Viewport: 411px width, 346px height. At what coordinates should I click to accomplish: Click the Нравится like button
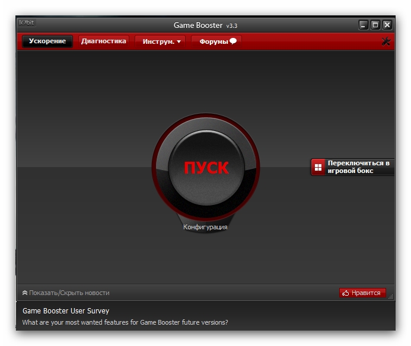(362, 293)
